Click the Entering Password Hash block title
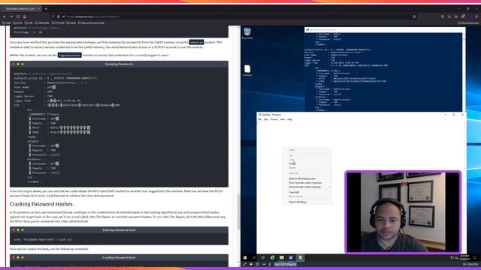Image resolution: width=481 pixels, height=270 pixels. [x=119, y=230]
